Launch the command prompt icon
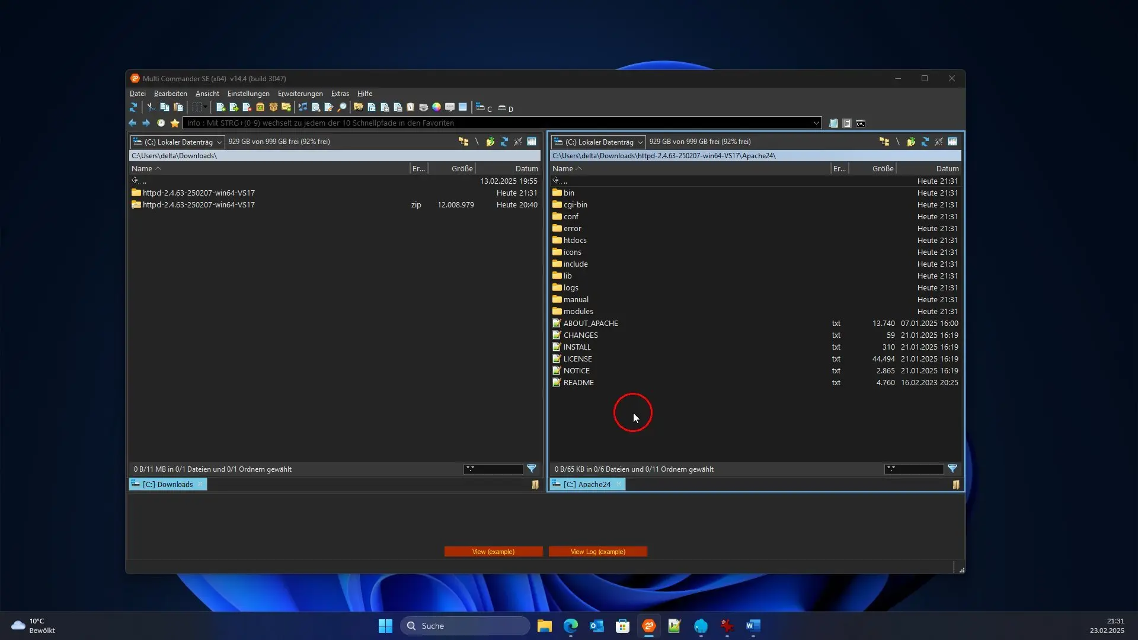 (x=861, y=123)
